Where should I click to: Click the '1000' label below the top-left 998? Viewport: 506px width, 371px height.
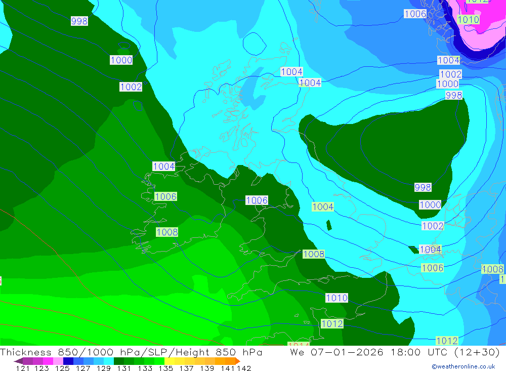(x=121, y=60)
